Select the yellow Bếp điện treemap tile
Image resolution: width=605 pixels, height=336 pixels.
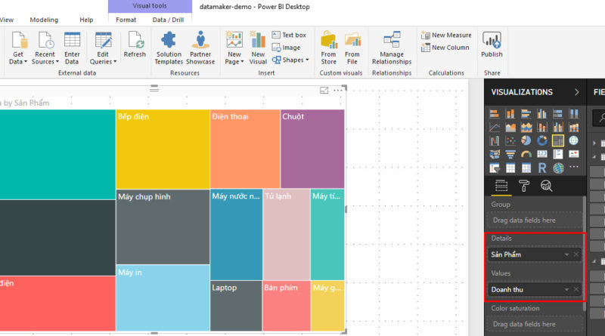pyautogui.click(x=163, y=149)
